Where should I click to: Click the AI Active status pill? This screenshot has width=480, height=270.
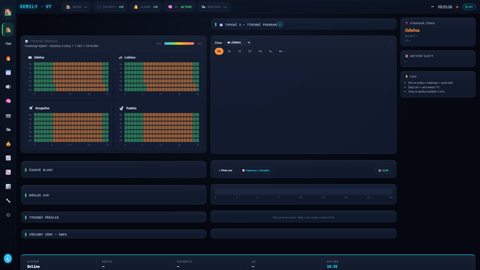coord(179,7)
